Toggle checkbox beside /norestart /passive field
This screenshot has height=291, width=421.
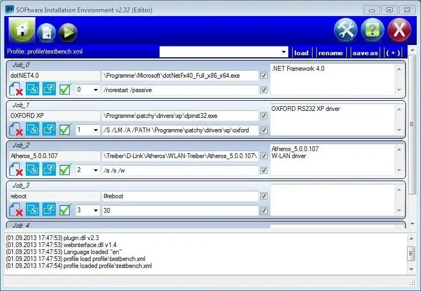click(x=264, y=90)
